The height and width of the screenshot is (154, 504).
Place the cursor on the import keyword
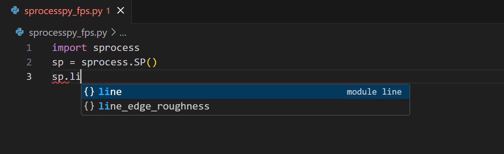pyautogui.click(x=69, y=48)
